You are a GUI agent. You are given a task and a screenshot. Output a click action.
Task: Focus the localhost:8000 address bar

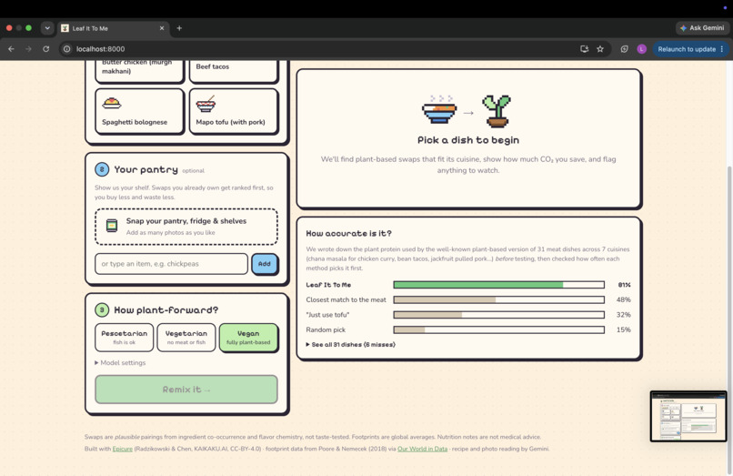[x=323, y=48]
